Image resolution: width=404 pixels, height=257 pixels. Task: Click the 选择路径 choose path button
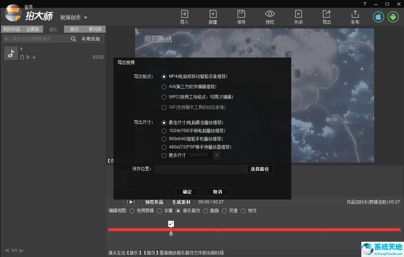[260, 169]
